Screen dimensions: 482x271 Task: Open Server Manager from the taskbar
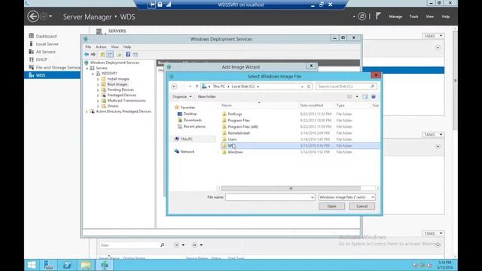48,265
